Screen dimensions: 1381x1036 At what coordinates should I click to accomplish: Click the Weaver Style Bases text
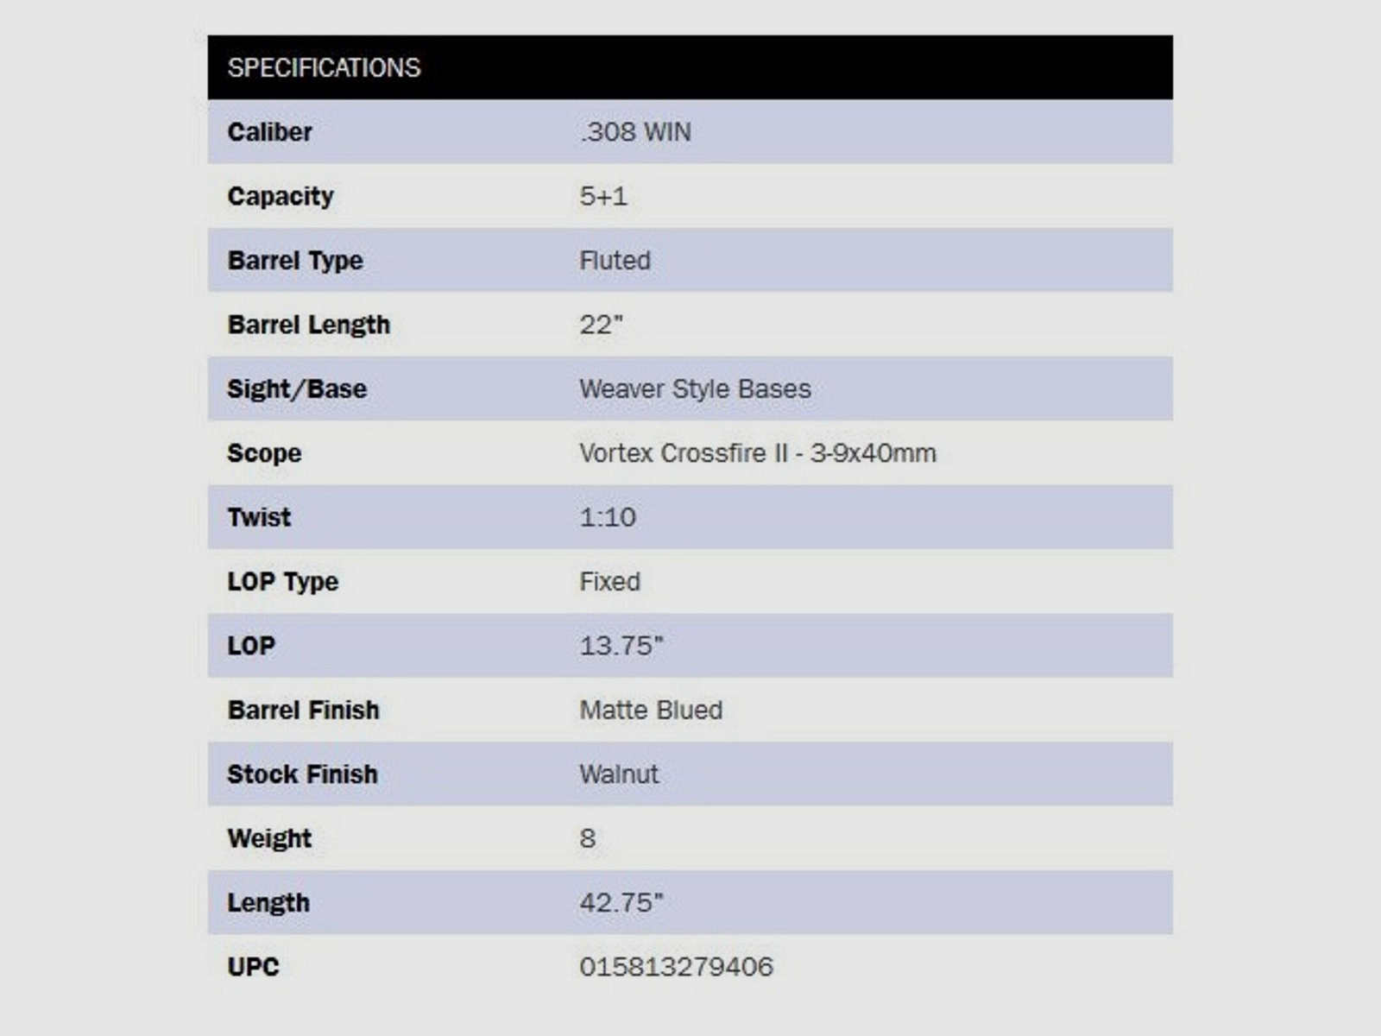tap(695, 389)
